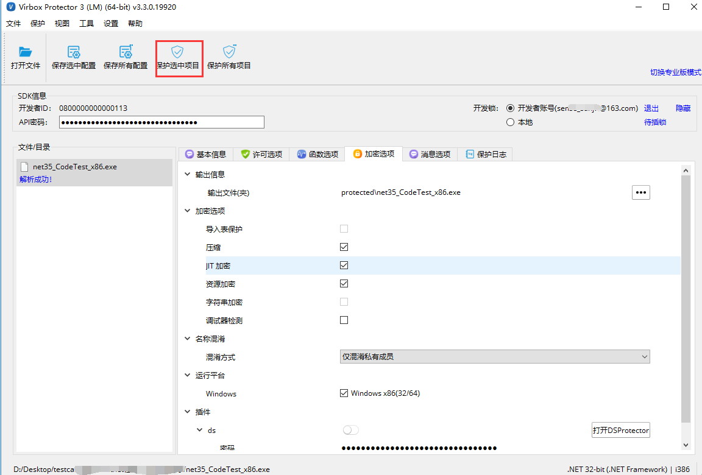Open the 基本信息 tab
The image size is (702, 475).
tap(206, 154)
